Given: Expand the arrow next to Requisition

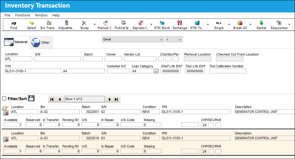Looking at the screenshot, I should point(289,24).
